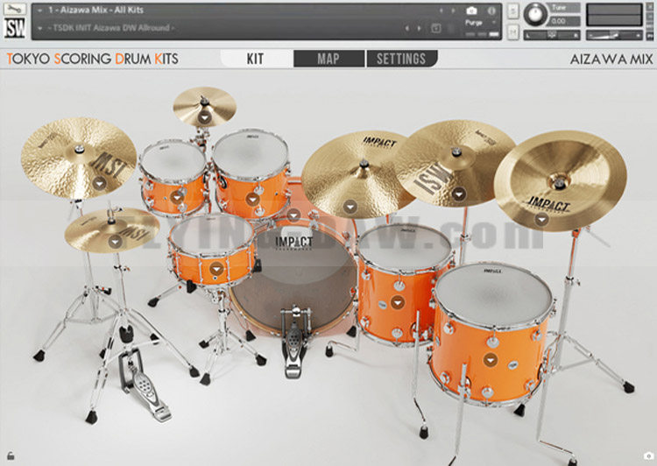This screenshot has width=657, height=466.
Task: Click the lock icon at bottom left
Action: [x=11, y=456]
